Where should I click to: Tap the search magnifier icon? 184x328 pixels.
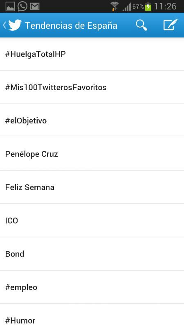tap(141, 25)
